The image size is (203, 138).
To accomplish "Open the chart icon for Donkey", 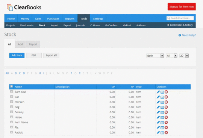I will coord(162,112).
